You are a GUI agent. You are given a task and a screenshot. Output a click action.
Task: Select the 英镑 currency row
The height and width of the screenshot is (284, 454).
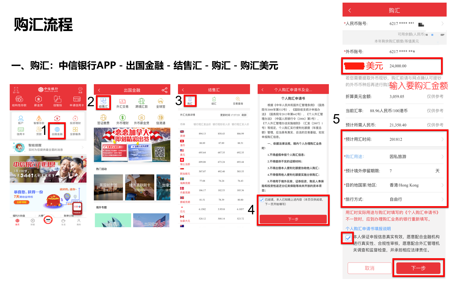click(x=214, y=134)
